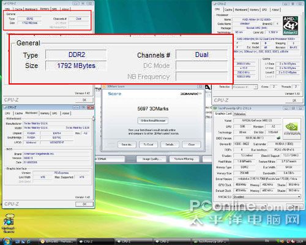Click the CPU-Z mainboard window title icon
Image resolution: width=306 pixels, height=245 pixels.
coord(5,107)
